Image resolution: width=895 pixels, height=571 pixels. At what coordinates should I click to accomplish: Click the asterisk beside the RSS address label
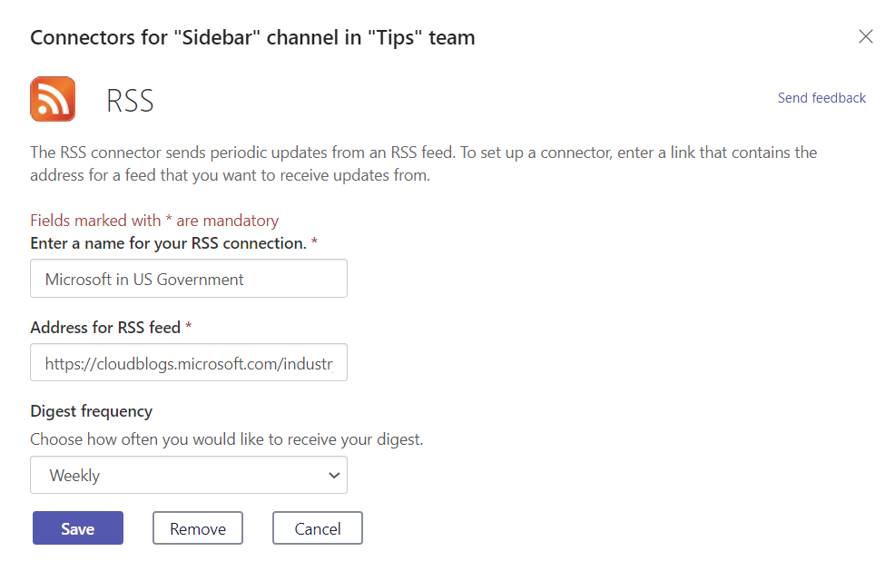click(x=189, y=327)
